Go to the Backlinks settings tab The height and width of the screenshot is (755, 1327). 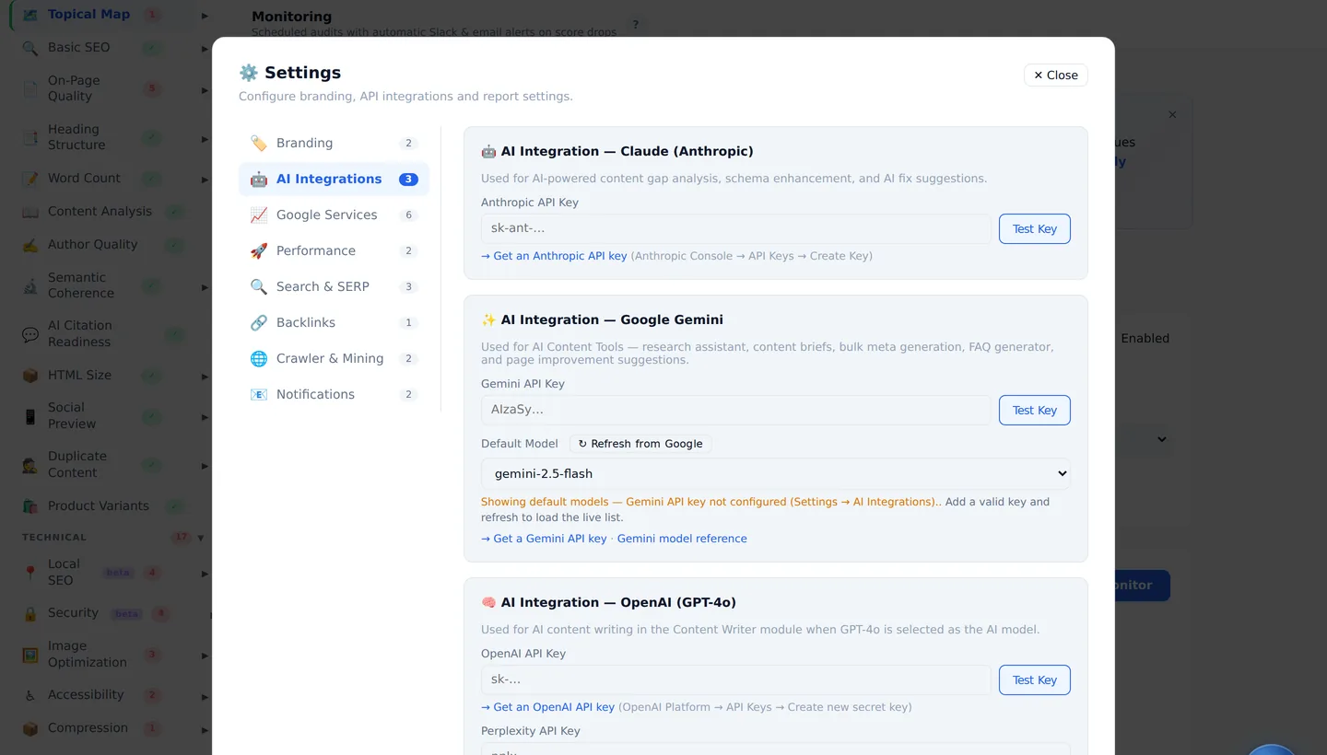[334, 322]
